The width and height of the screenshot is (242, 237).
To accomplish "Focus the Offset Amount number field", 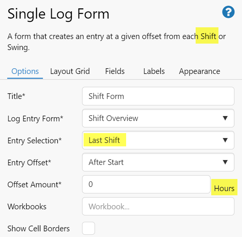I will click(146, 184).
